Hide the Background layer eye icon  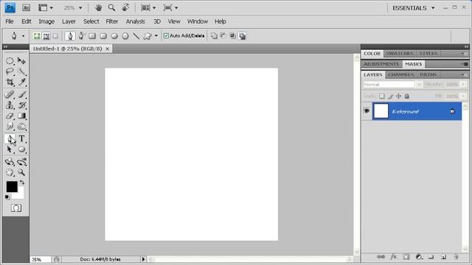367,111
